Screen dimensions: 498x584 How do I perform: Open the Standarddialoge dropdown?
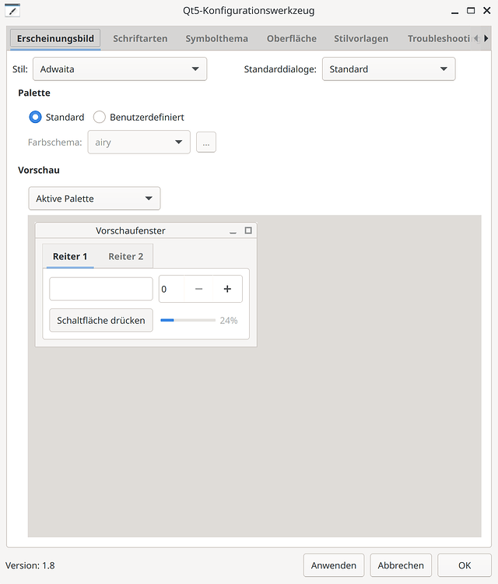388,69
